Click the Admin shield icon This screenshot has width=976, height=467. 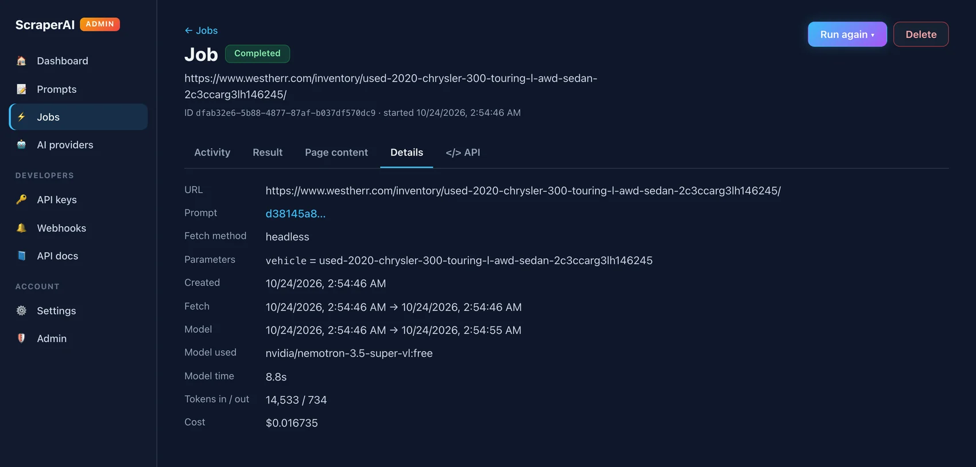(x=21, y=338)
